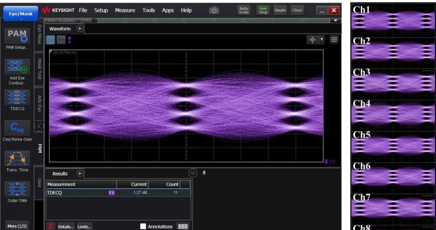Switch to the User side tab
Image resolution: width=436 pixels, height=230 pixels.
point(39,182)
